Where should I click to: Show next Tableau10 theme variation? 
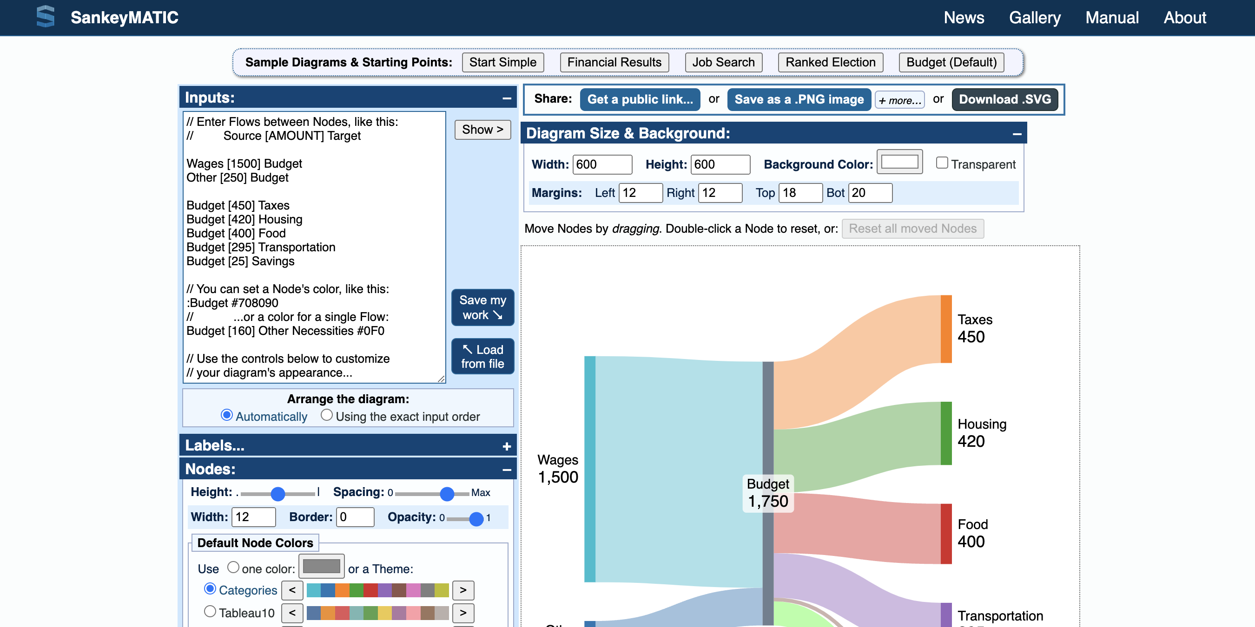tap(463, 613)
